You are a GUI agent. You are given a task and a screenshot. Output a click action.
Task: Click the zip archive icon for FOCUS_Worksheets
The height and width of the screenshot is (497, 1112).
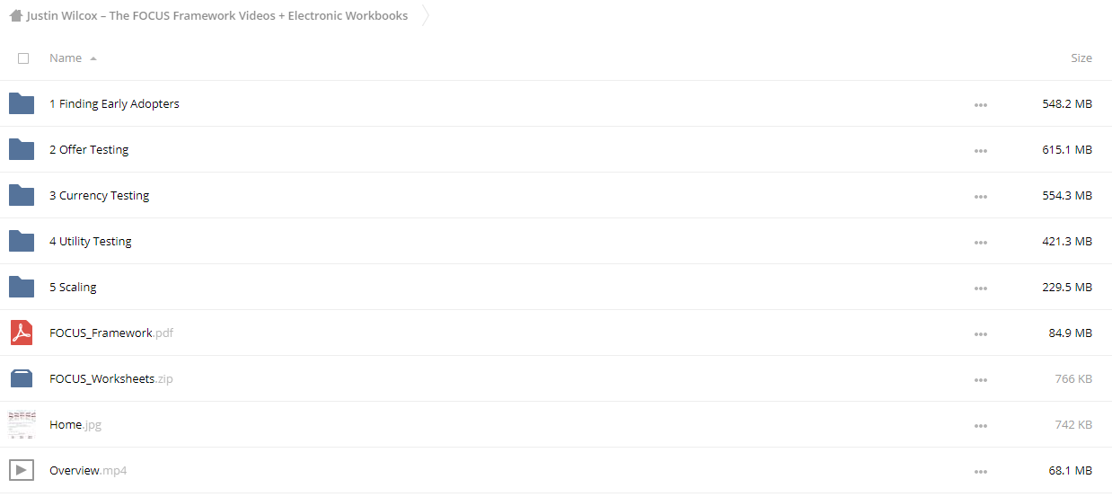(22, 378)
